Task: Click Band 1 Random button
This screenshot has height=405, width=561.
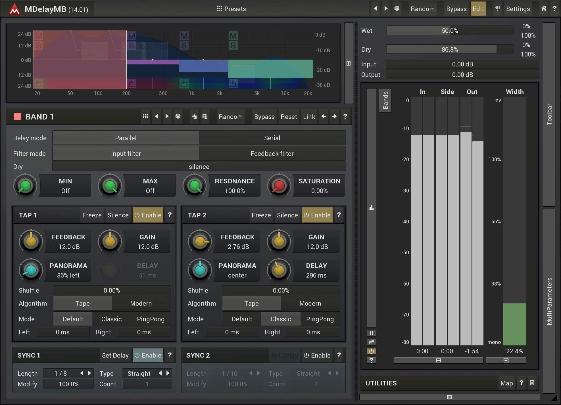Action: tap(230, 117)
